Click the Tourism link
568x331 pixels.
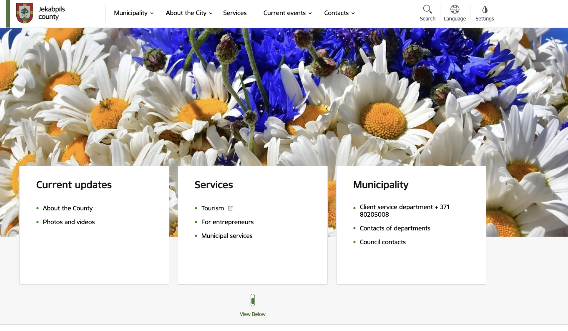tap(213, 208)
